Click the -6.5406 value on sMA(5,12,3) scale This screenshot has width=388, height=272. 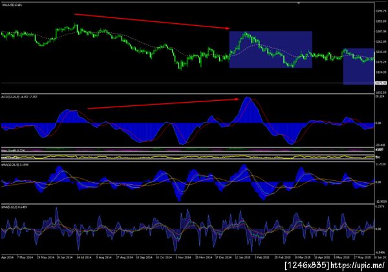(x=381, y=253)
